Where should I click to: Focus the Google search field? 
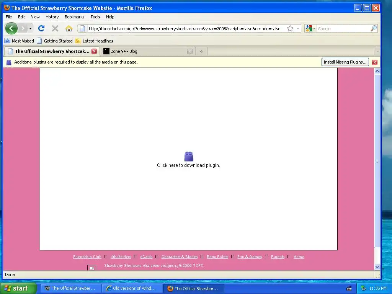tap(343, 28)
